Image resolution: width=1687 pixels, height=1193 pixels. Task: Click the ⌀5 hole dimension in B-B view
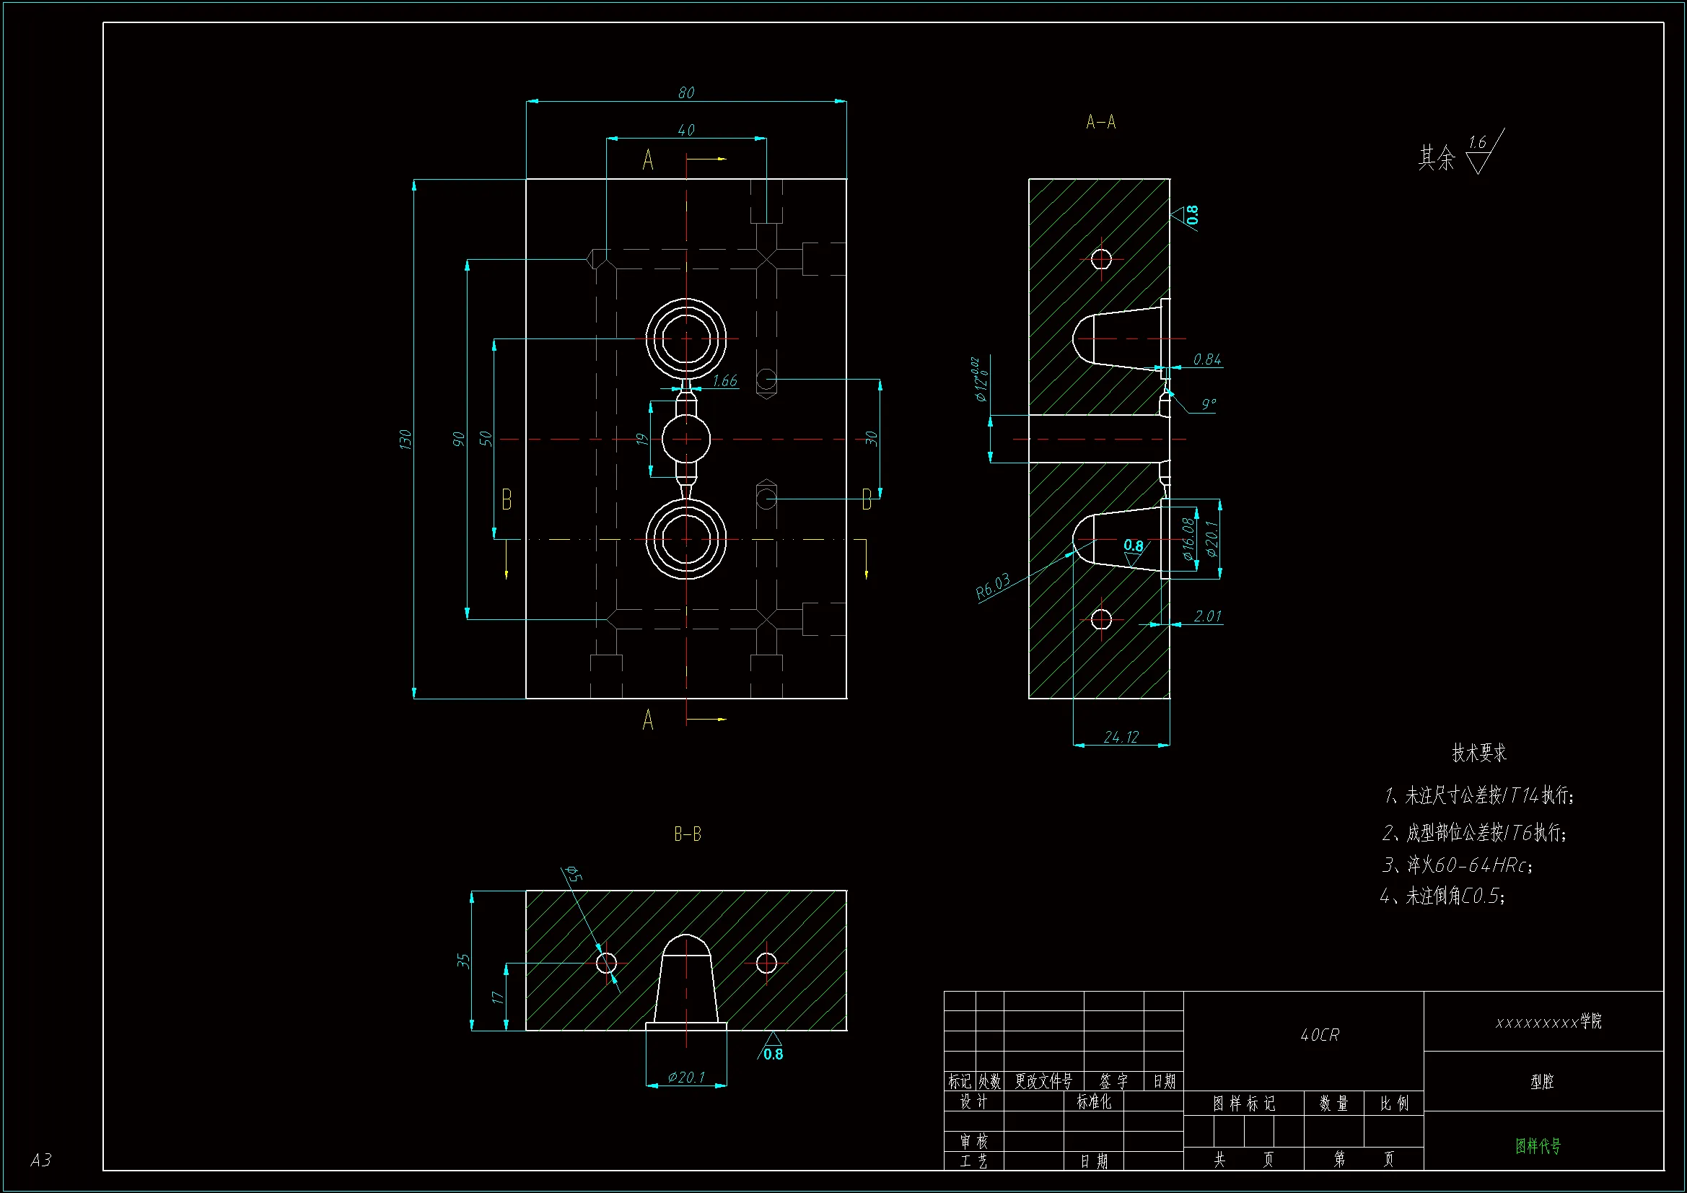tap(574, 875)
